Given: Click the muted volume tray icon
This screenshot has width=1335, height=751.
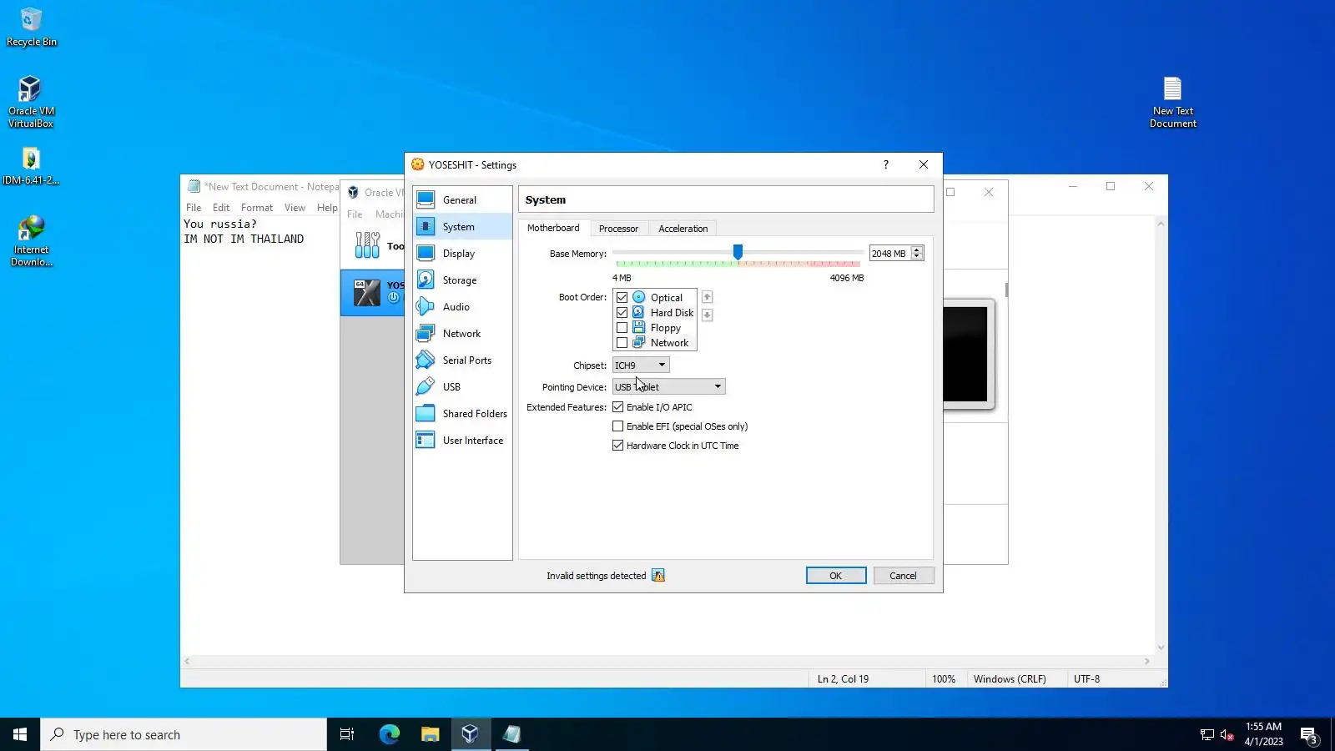Looking at the screenshot, I should [1227, 734].
